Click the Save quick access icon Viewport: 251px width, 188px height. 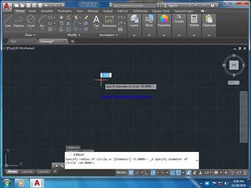28,6
